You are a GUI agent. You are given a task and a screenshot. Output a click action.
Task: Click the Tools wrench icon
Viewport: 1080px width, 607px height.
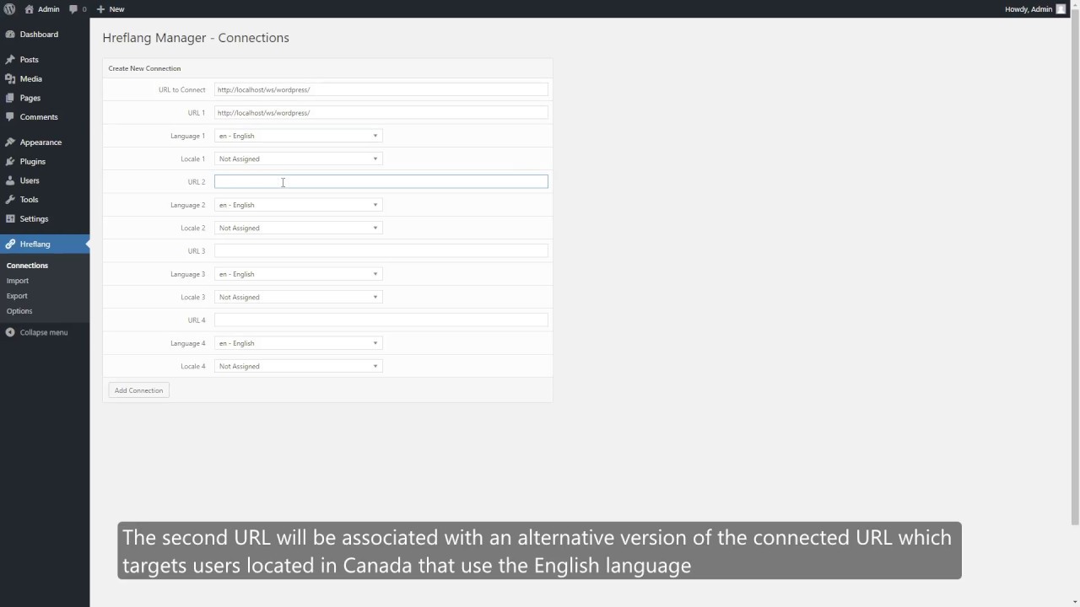pyautogui.click(x=10, y=200)
